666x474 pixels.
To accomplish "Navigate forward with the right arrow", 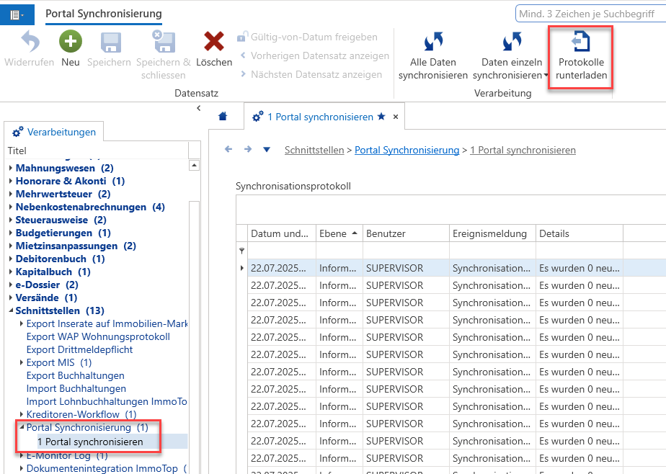I will click(x=248, y=149).
